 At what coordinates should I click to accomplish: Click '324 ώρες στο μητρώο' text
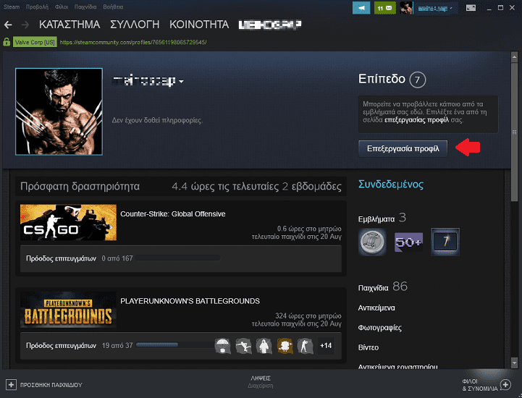(x=308, y=316)
